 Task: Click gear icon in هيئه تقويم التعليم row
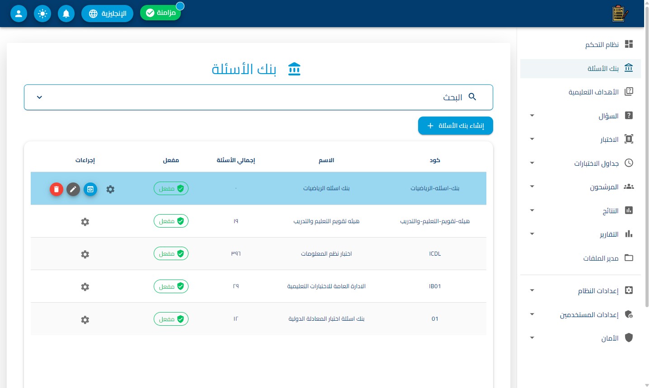tap(85, 222)
